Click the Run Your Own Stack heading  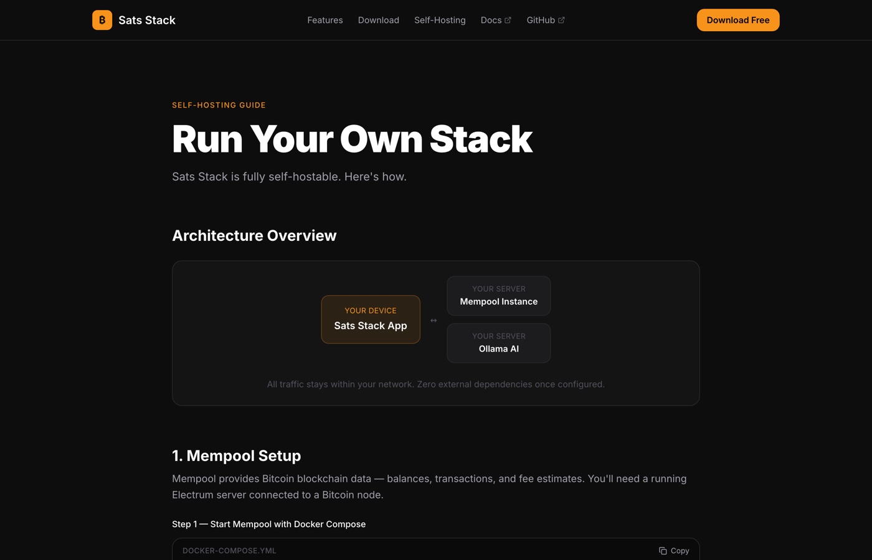click(352, 139)
